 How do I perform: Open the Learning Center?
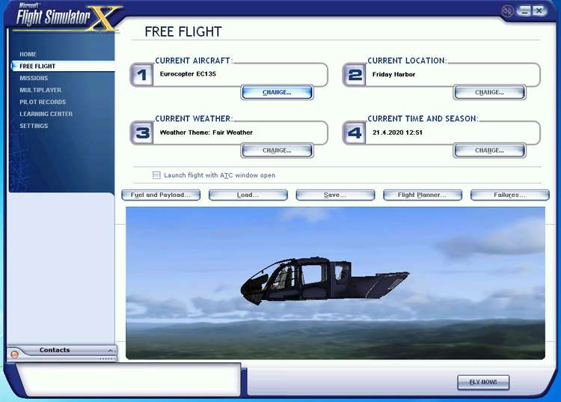tap(46, 114)
